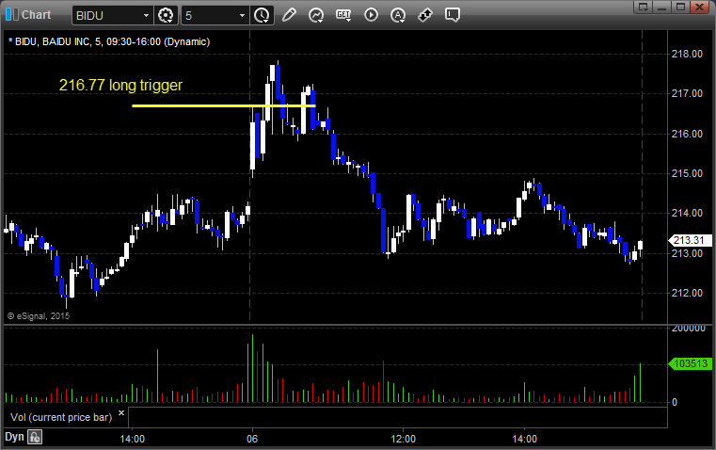Screen dimensions: 716x450
Task: Click the 215.00 price axis label
Action: 687,173
